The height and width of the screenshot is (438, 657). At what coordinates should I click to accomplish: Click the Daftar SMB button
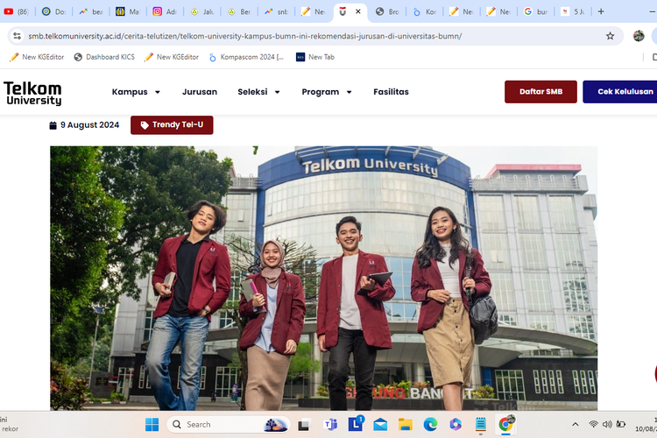tap(540, 92)
